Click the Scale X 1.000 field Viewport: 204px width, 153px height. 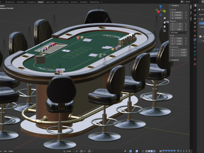176,38
